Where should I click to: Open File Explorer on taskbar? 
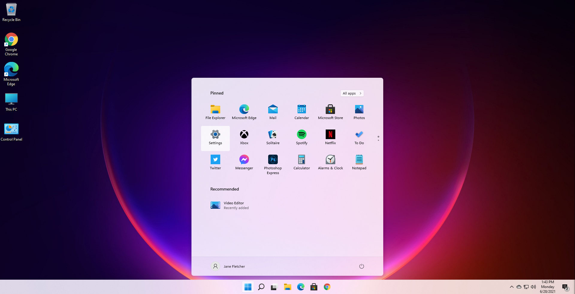click(287, 287)
